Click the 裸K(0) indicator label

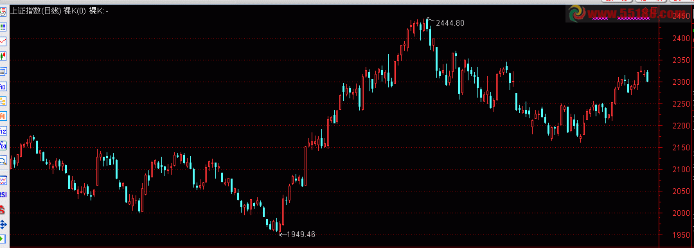[x=75, y=11]
